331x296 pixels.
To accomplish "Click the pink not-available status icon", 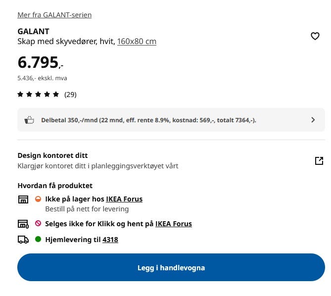I will 38,223.
